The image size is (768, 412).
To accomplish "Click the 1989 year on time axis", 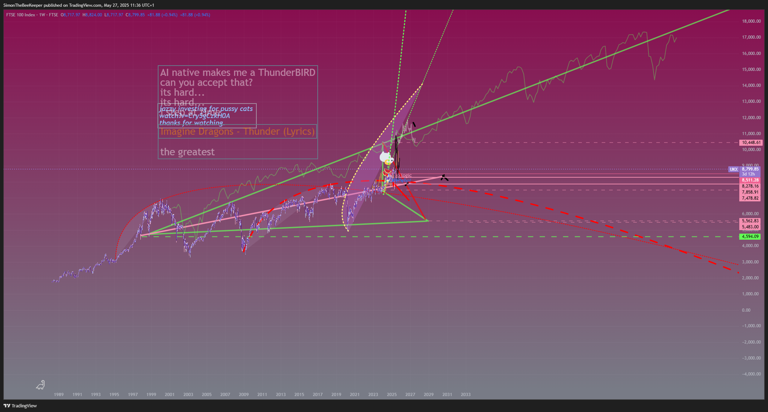I will [x=59, y=395].
